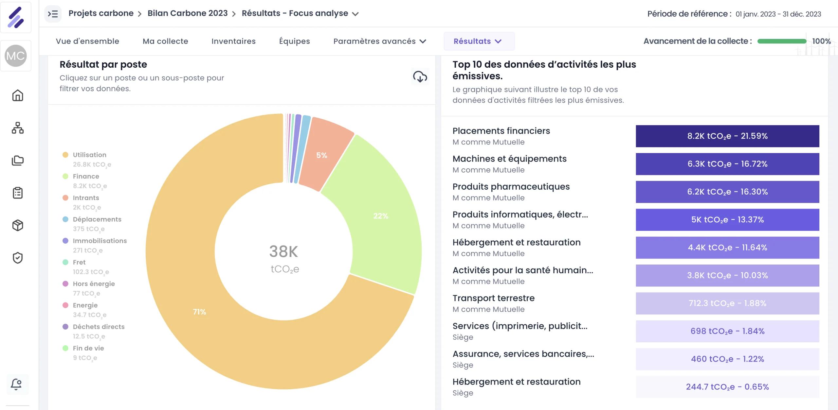The image size is (838, 410).
Task: Open the Inventaires tab
Action: click(x=233, y=41)
